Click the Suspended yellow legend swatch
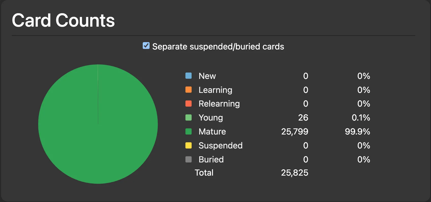Viewport: 431px width, 202px height. [189, 145]
